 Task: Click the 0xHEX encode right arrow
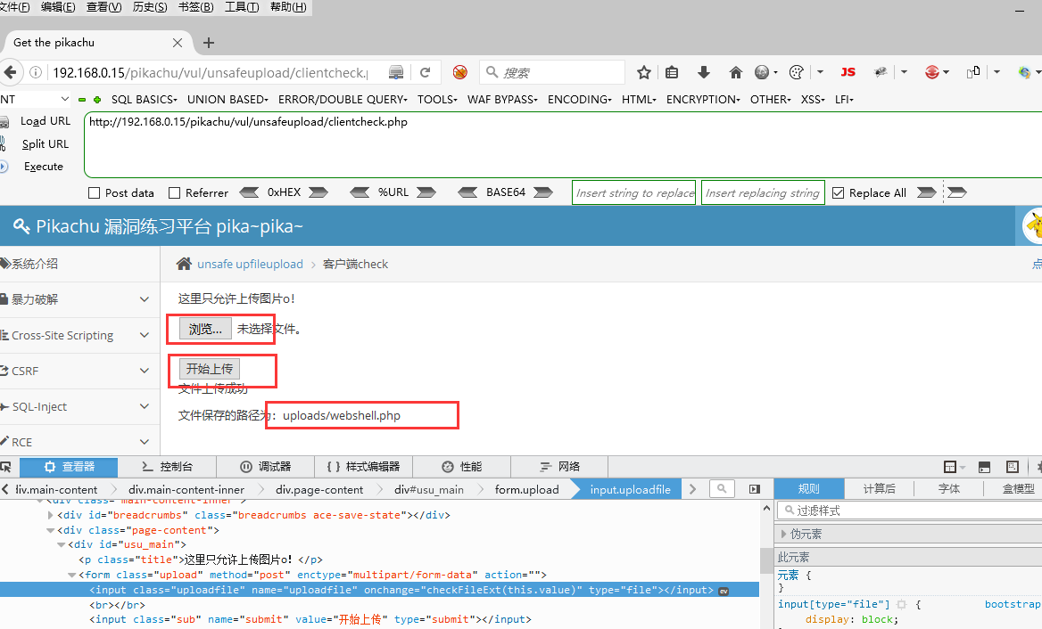(318, 192)
